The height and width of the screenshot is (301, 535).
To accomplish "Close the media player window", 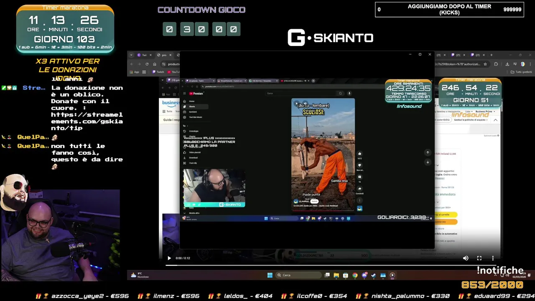I will [430, 54].
